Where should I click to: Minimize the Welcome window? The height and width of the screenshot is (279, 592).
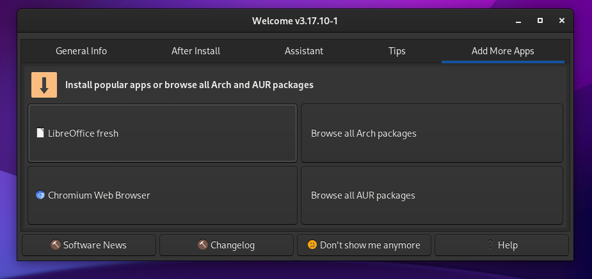[x=518, y=21]
